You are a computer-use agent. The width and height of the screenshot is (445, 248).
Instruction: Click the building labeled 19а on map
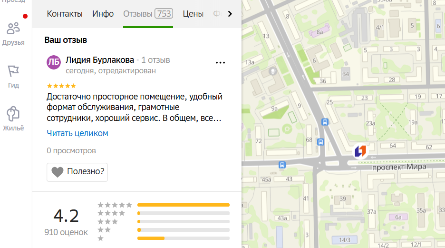pos(413,122)
